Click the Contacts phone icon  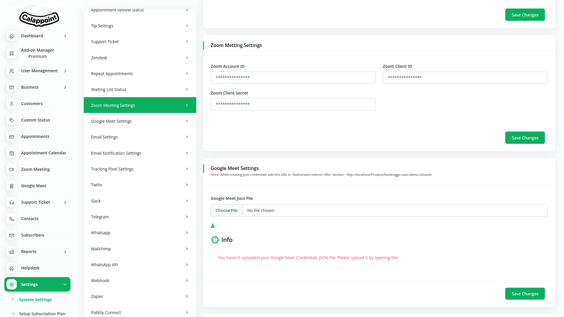[x=11, y=219]
